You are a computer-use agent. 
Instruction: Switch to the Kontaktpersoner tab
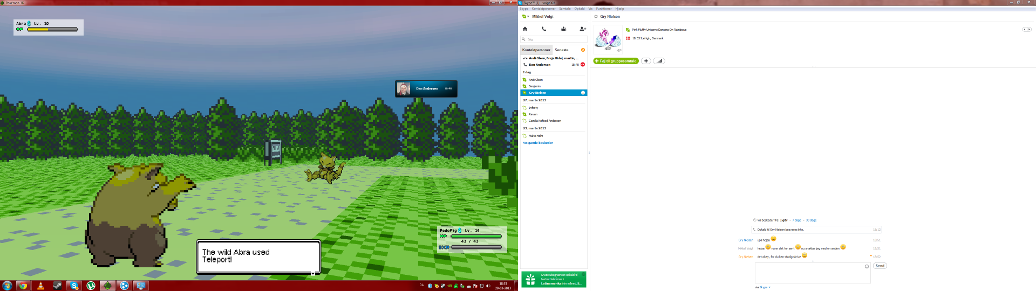pos(536,50)
